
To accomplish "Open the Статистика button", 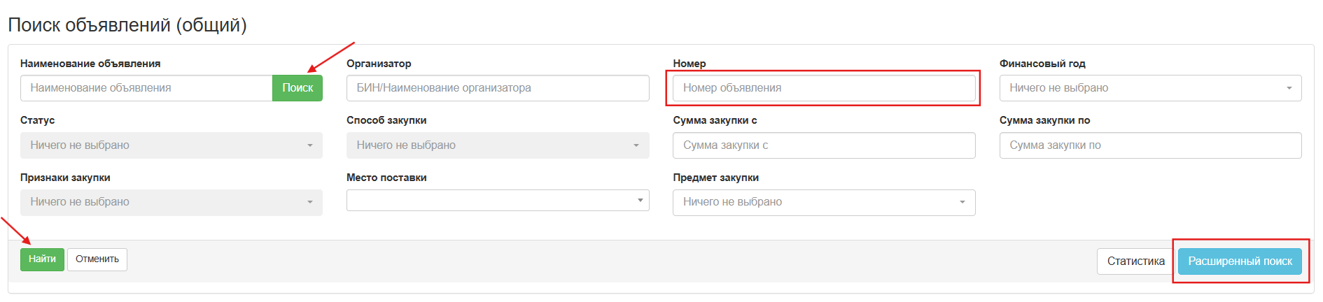I will click(1135, 261).
